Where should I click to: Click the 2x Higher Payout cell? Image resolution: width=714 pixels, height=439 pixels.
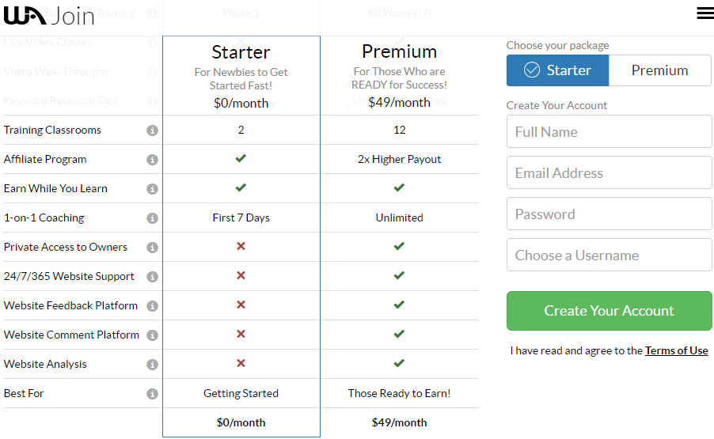[x=399, y=159]
